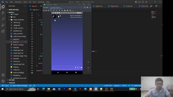Image resolution: width=173 pixels, height=97 pixels.
Task: Expand the TIMELINE section
Action: [12, 83]
